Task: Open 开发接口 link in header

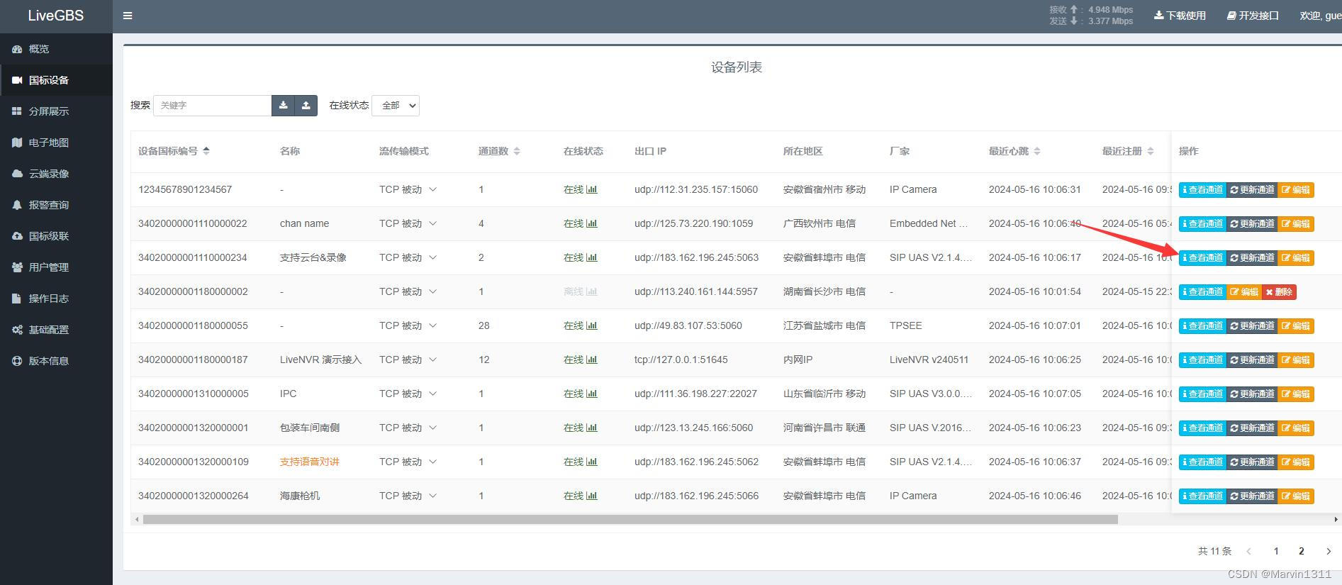Action: coord(1253,16)
